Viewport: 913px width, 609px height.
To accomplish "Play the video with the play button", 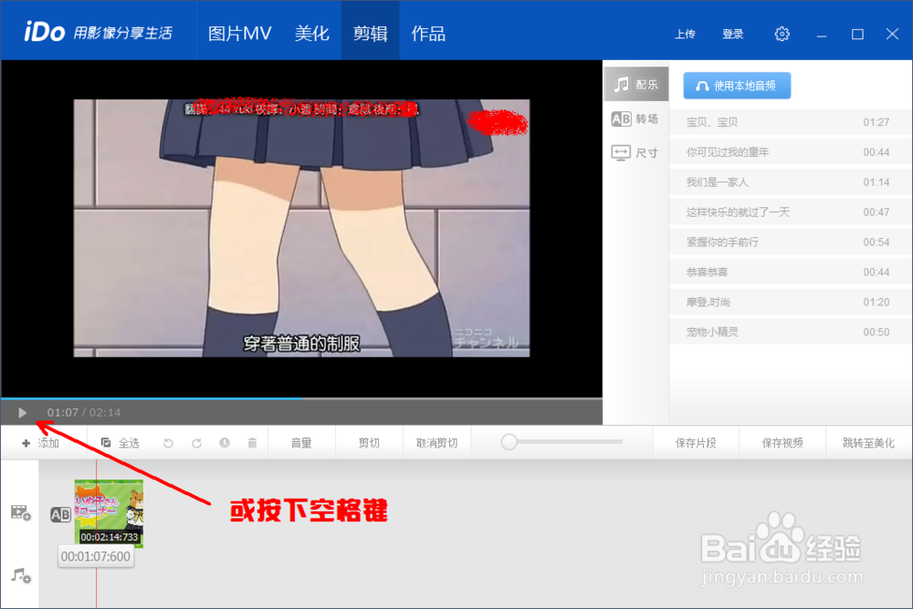I will point(21,412).
